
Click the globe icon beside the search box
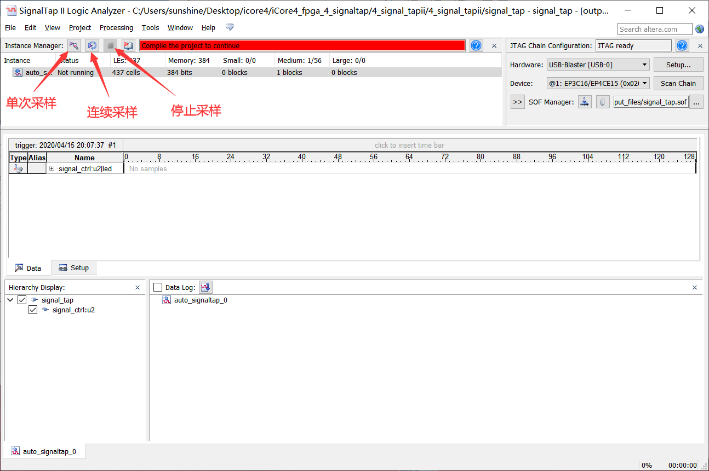click(x=700, y=29)
